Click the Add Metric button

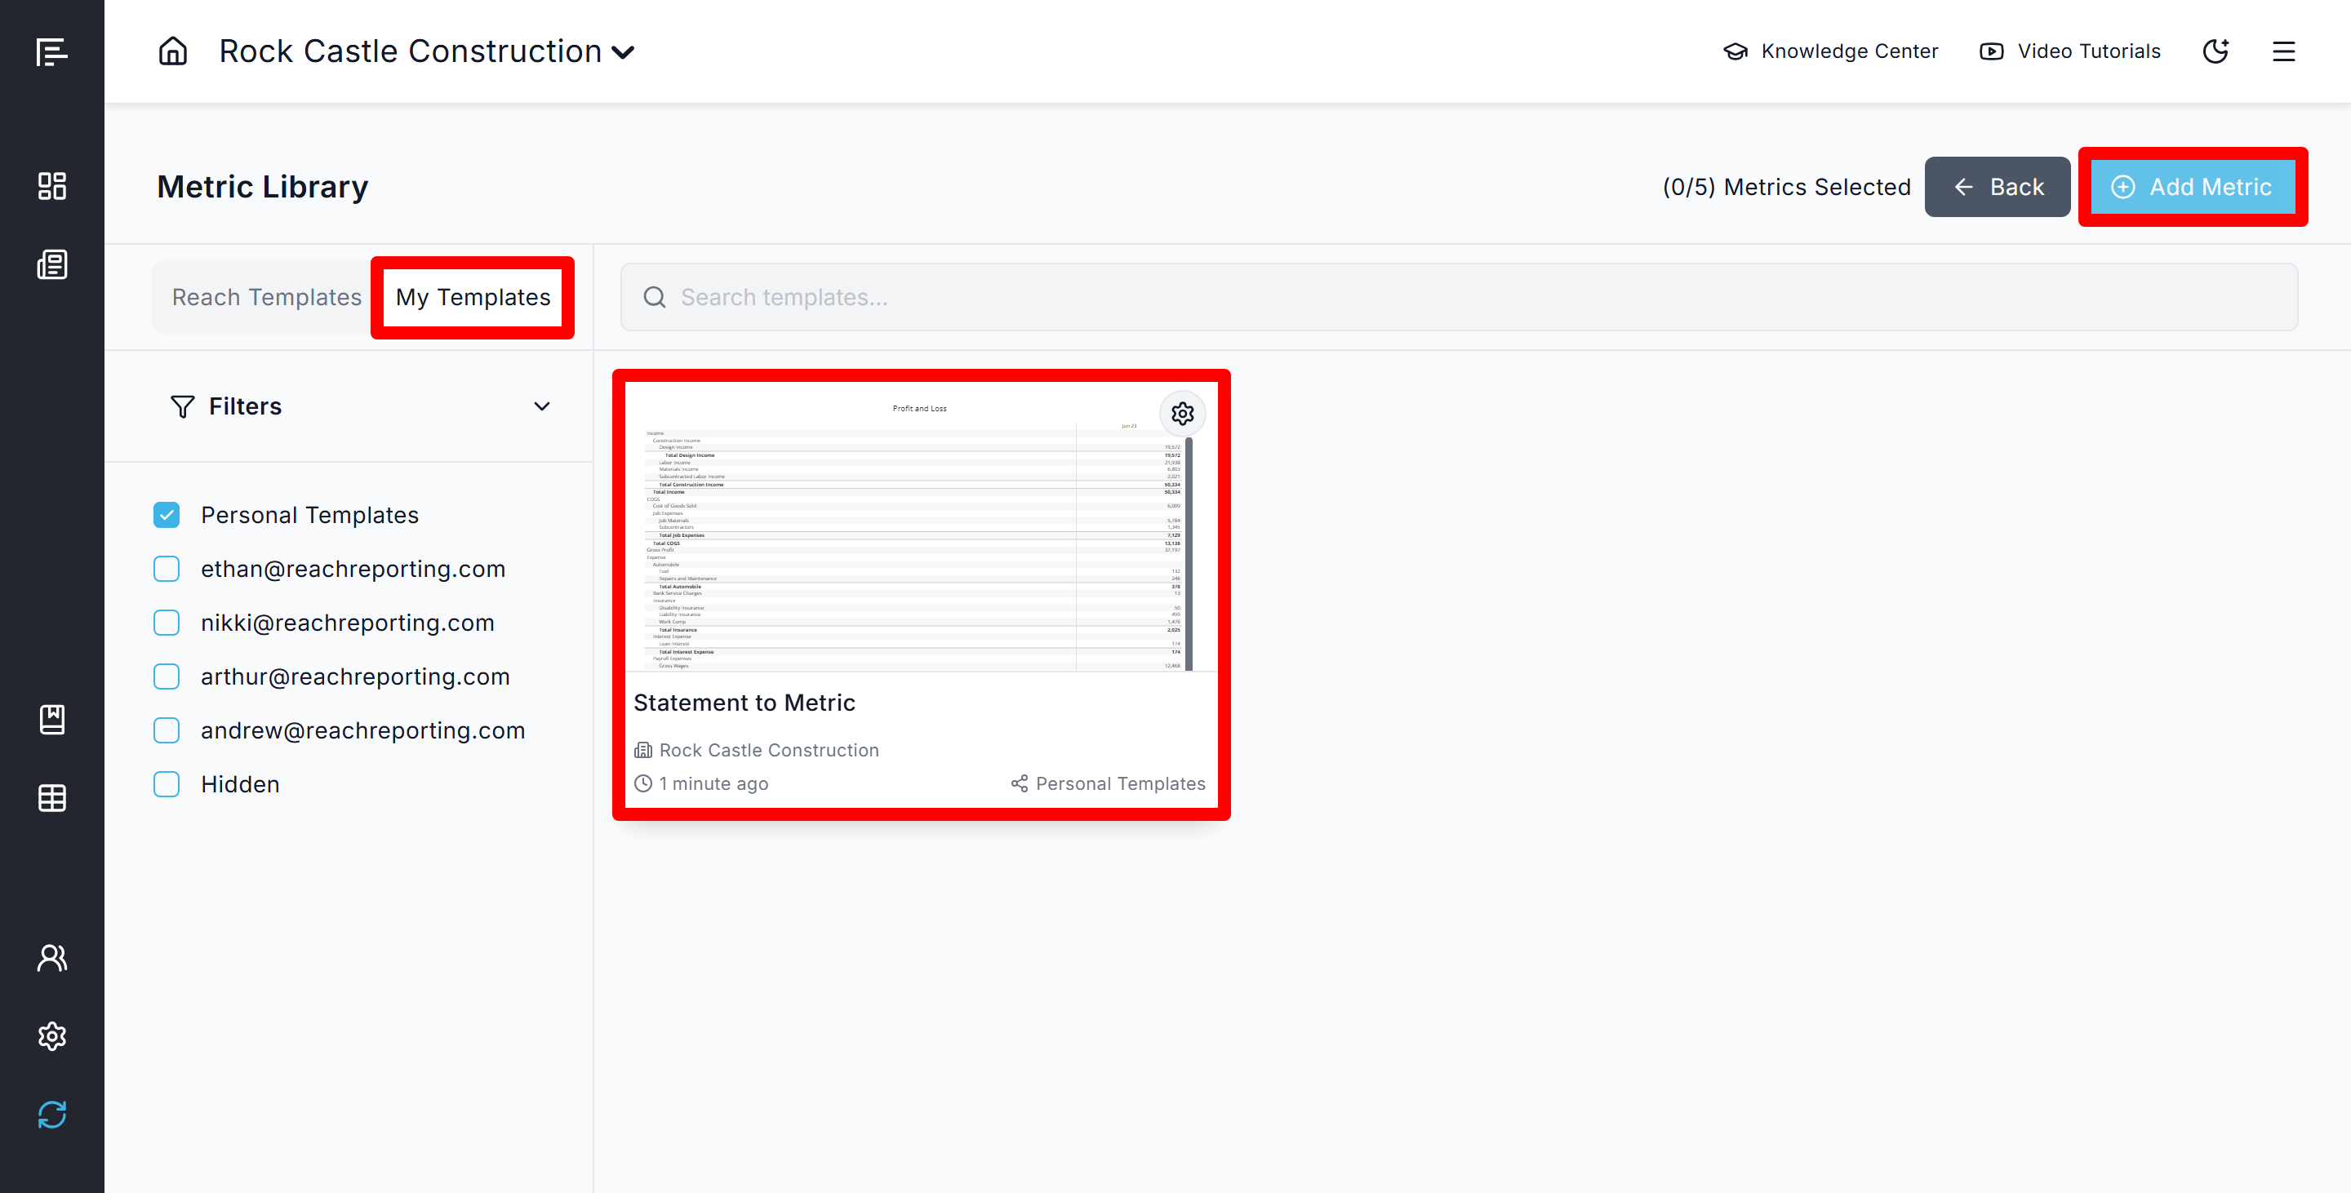point(2192,187)
